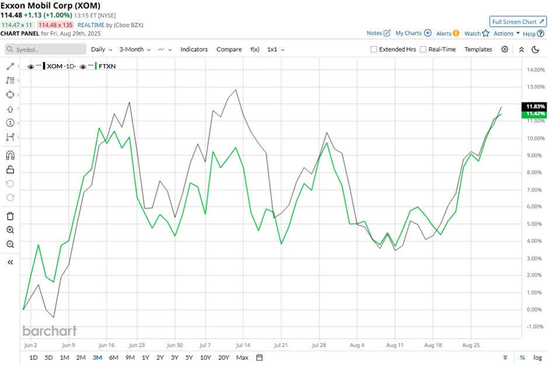The image size is (549, 365).
Task: Click the Watch star icon
Action: click(x=485, y=33)
